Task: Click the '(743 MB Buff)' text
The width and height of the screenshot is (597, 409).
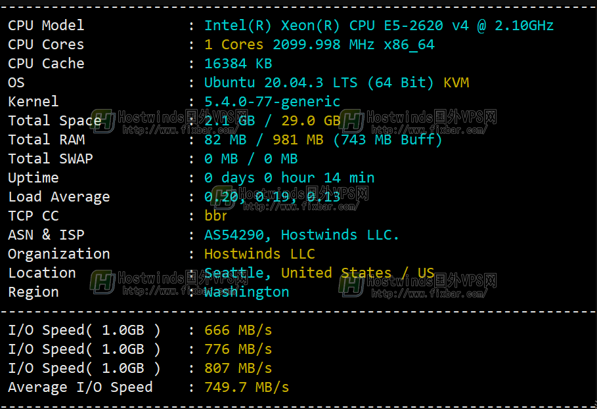Action: pos(387,140)
